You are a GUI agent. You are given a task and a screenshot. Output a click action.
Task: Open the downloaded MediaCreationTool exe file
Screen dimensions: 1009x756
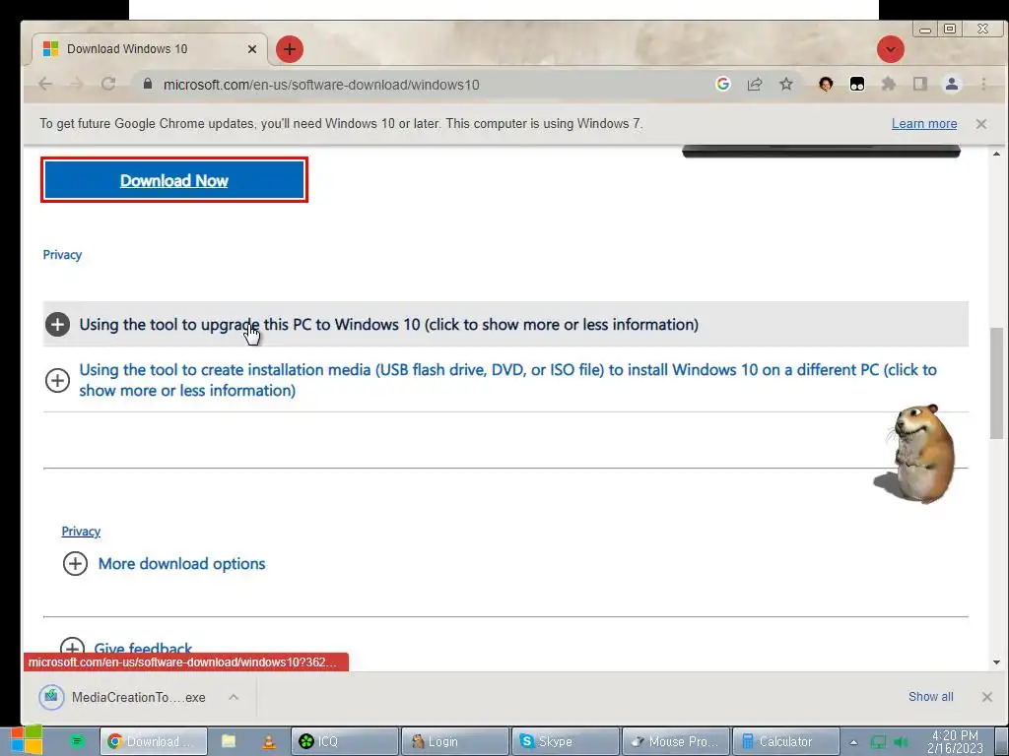pyautogui.click(x=122, y=697)
